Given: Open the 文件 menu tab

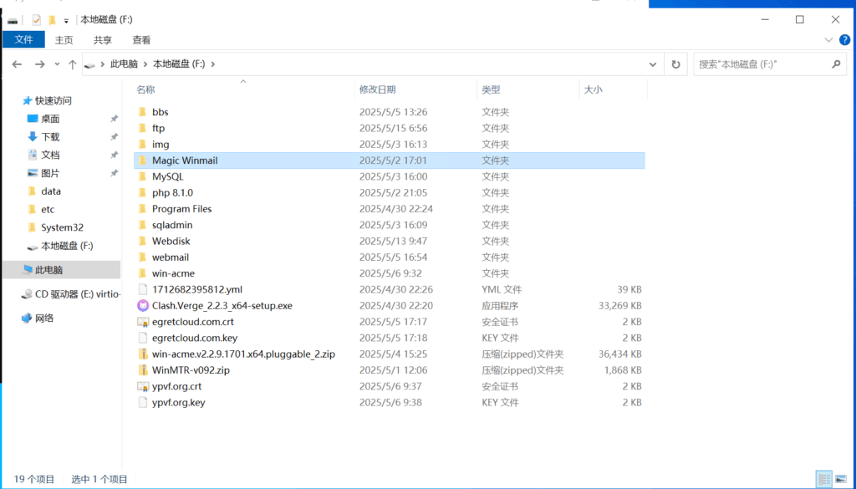Looking at the screenshot, I should tap(23, 40).
